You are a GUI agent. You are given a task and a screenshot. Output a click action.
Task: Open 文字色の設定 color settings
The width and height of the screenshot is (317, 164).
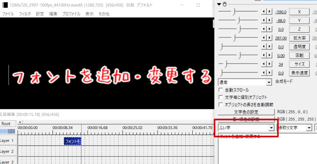click(x=246, y=112)
